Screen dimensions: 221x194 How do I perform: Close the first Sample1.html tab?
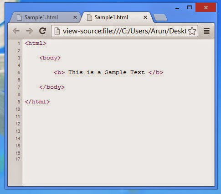(75, 17)
